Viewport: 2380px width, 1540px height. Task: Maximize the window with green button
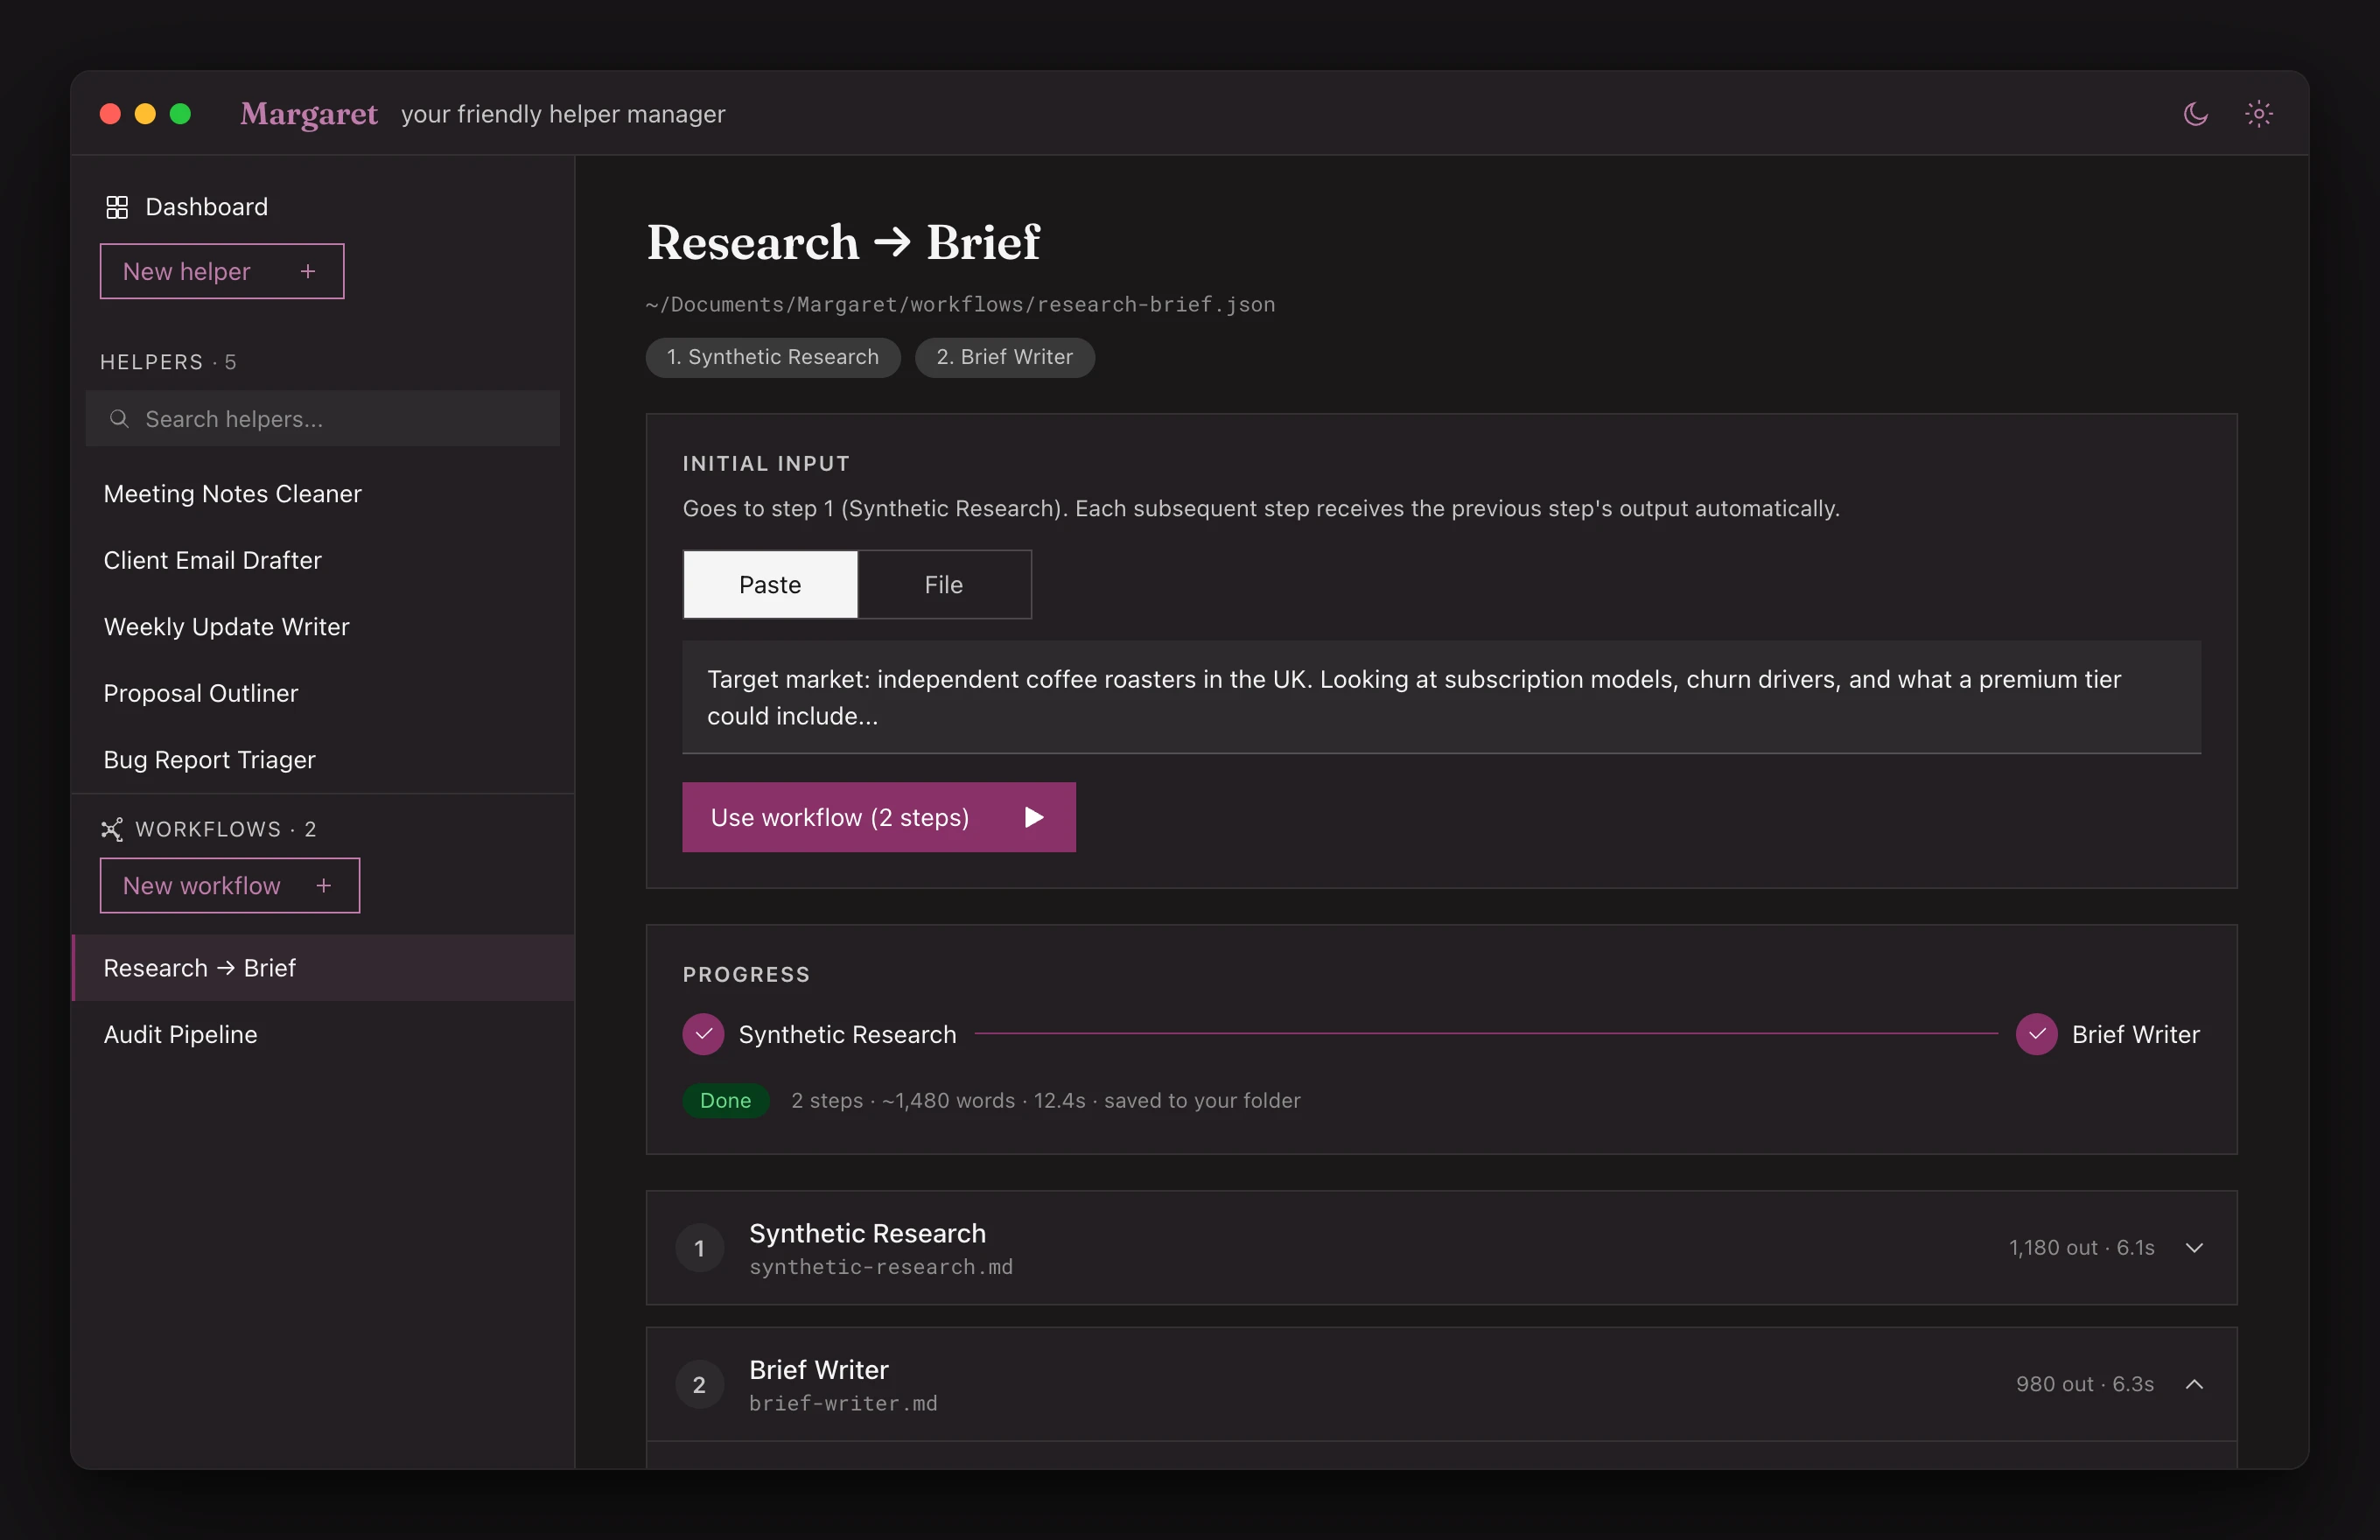180,114
